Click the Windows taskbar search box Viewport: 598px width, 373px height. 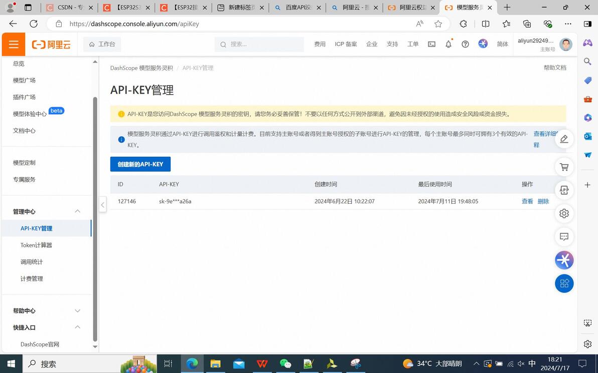coord(90,364)
